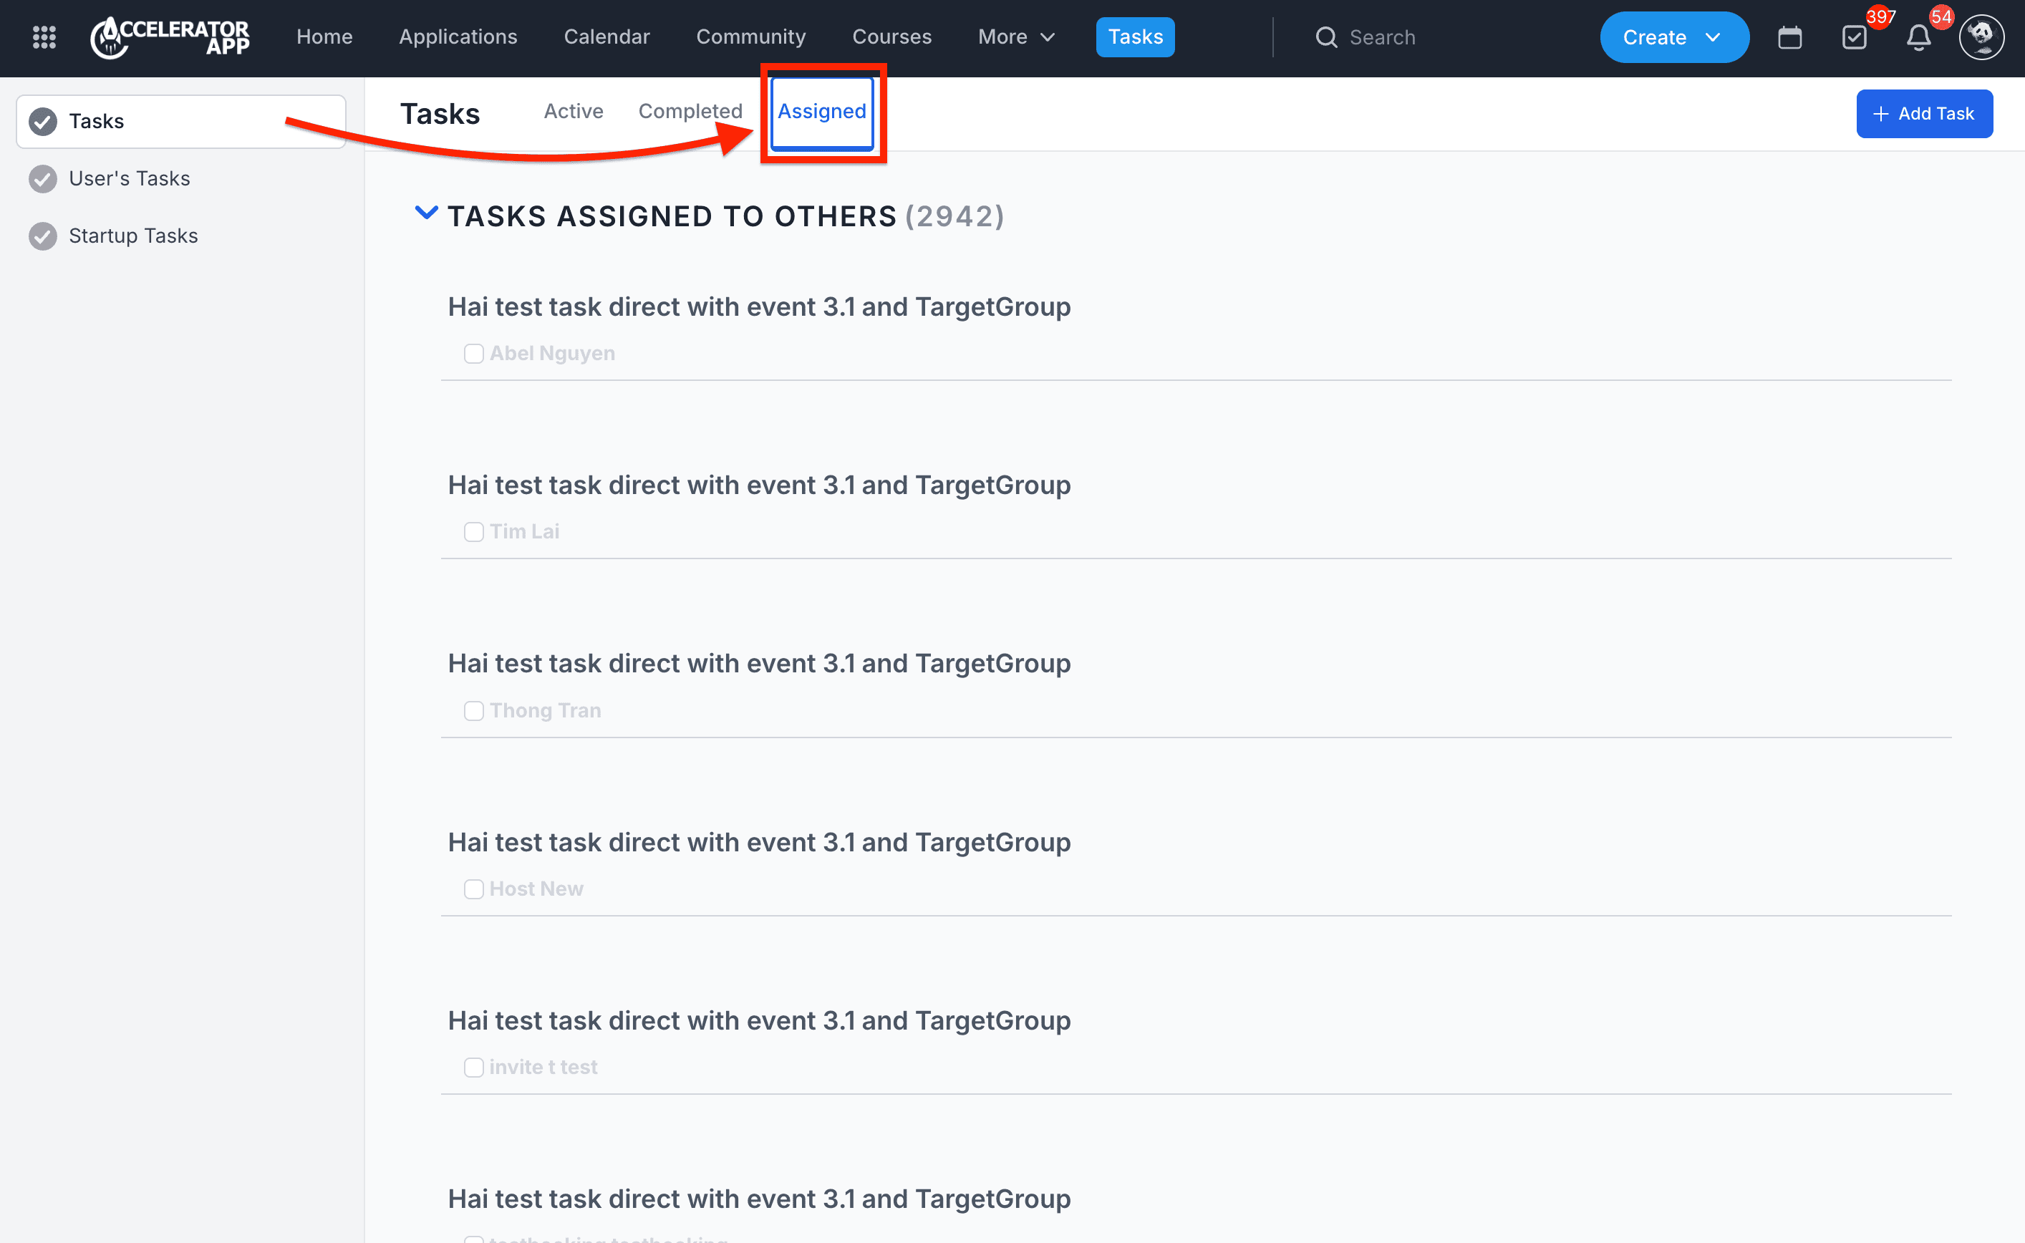This screenshot has width=2025, height=1243.
Task: Open the task title above invite t test
Action: [759, 1021]
